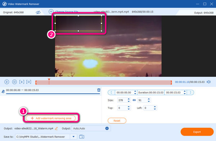
Task: Decrease the end time with down arrow
Action: coord(185,94)
